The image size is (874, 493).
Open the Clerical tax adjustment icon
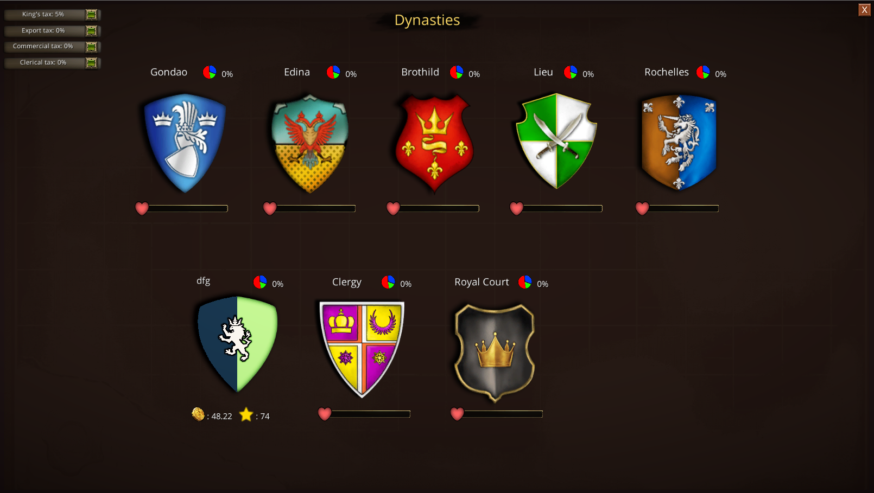point(92,62)
